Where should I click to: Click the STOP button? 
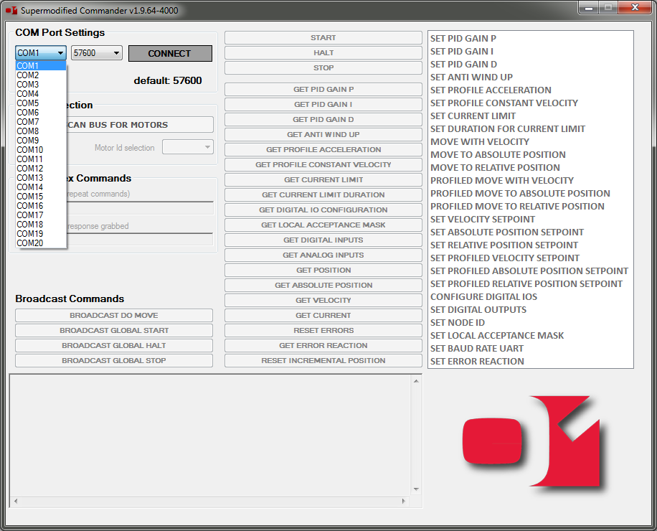click(x=323, y=68)
